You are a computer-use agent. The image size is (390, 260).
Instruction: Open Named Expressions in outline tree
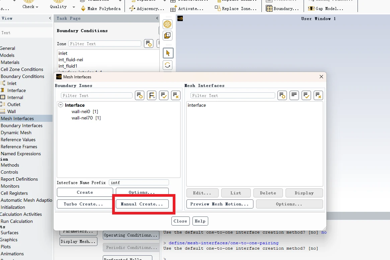21,154
